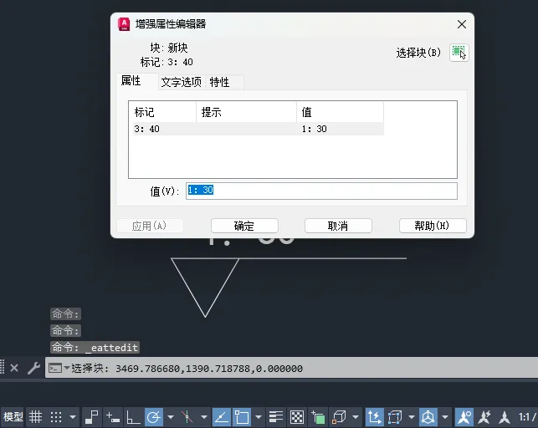The image size is (538, 428).
Task: Click the 帮助(H) button
Action: [433, 226]
